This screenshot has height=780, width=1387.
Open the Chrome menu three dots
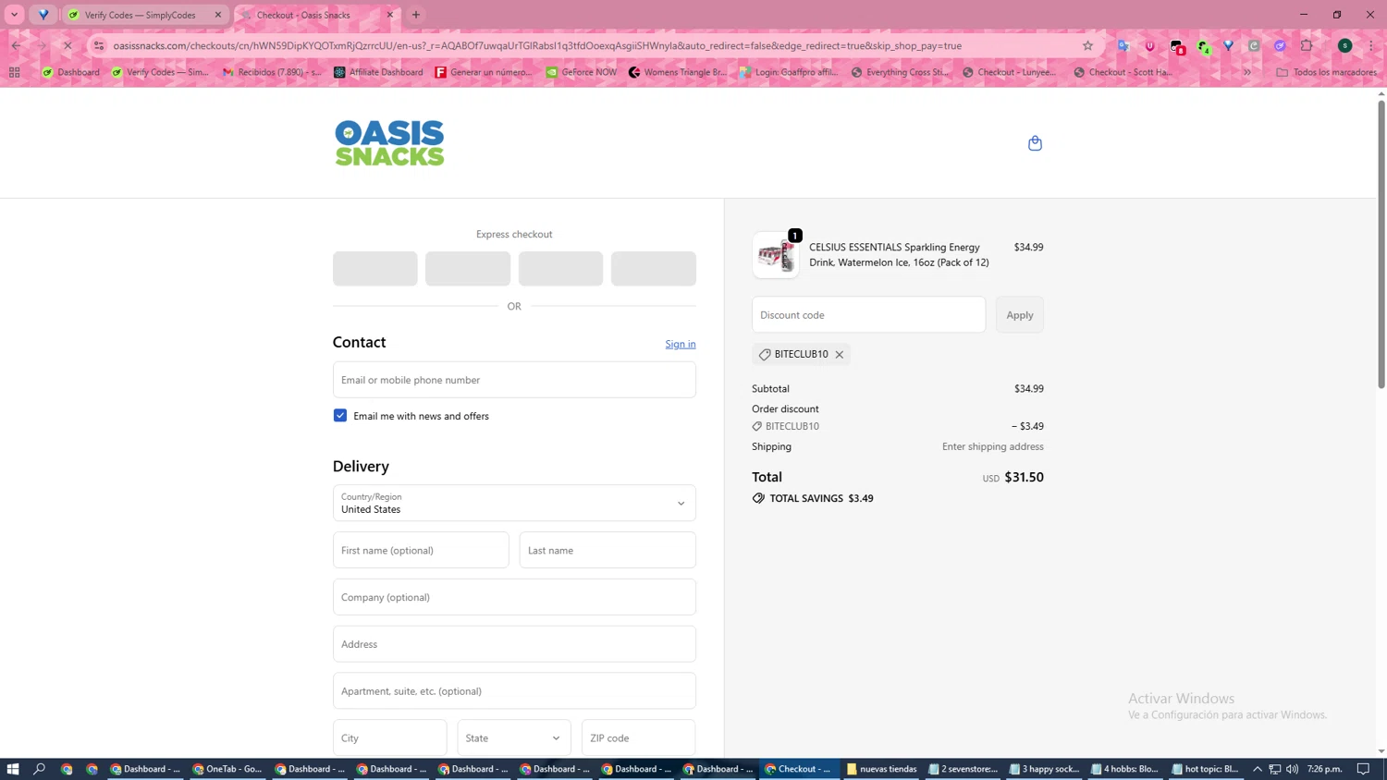[1371, 45]
